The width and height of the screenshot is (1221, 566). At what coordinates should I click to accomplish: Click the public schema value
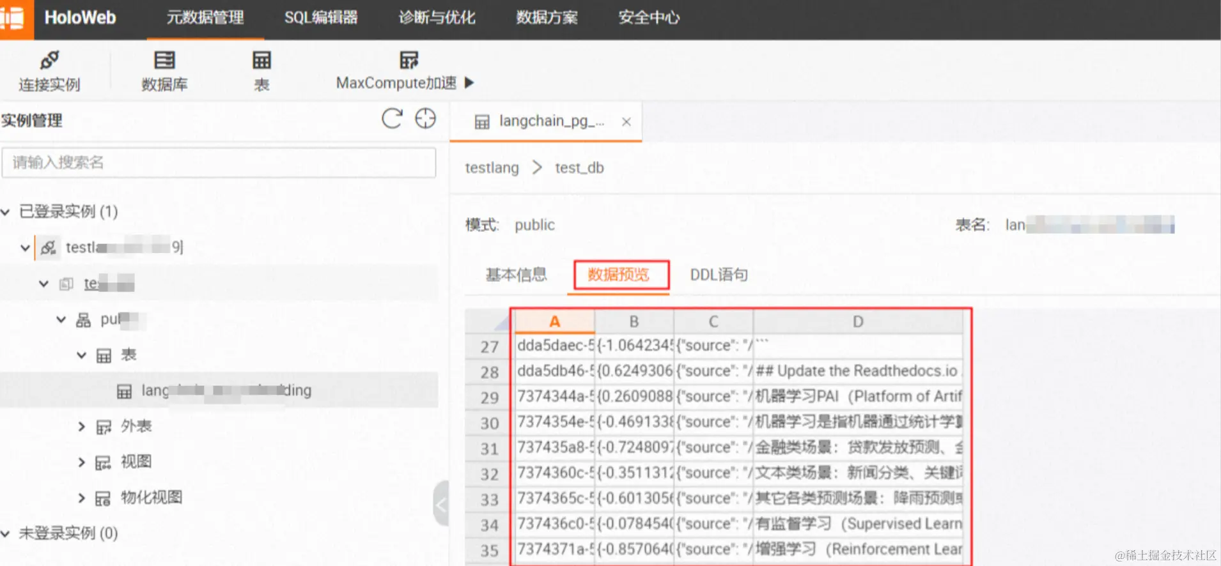pos(535,225)
